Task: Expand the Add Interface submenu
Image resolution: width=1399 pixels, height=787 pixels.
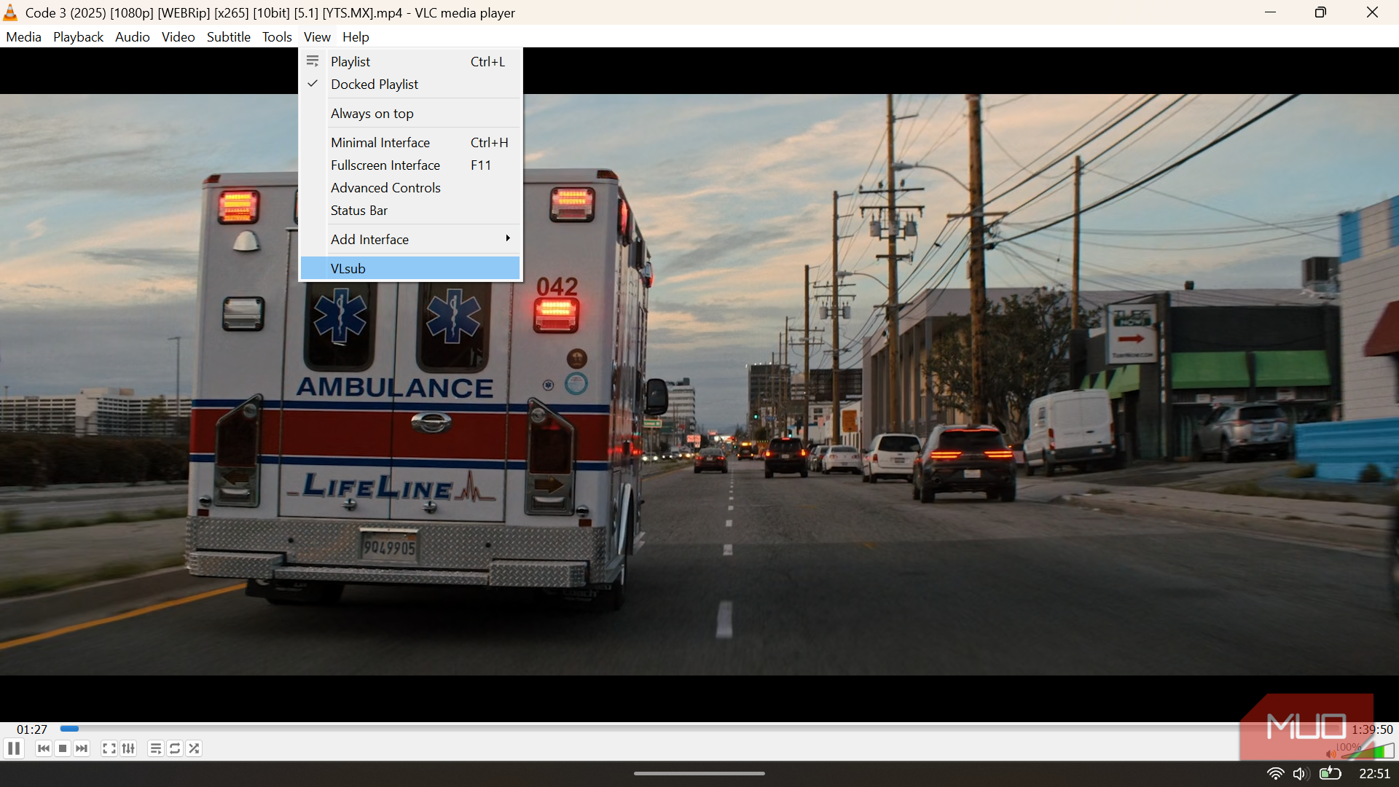Action: 410,240
